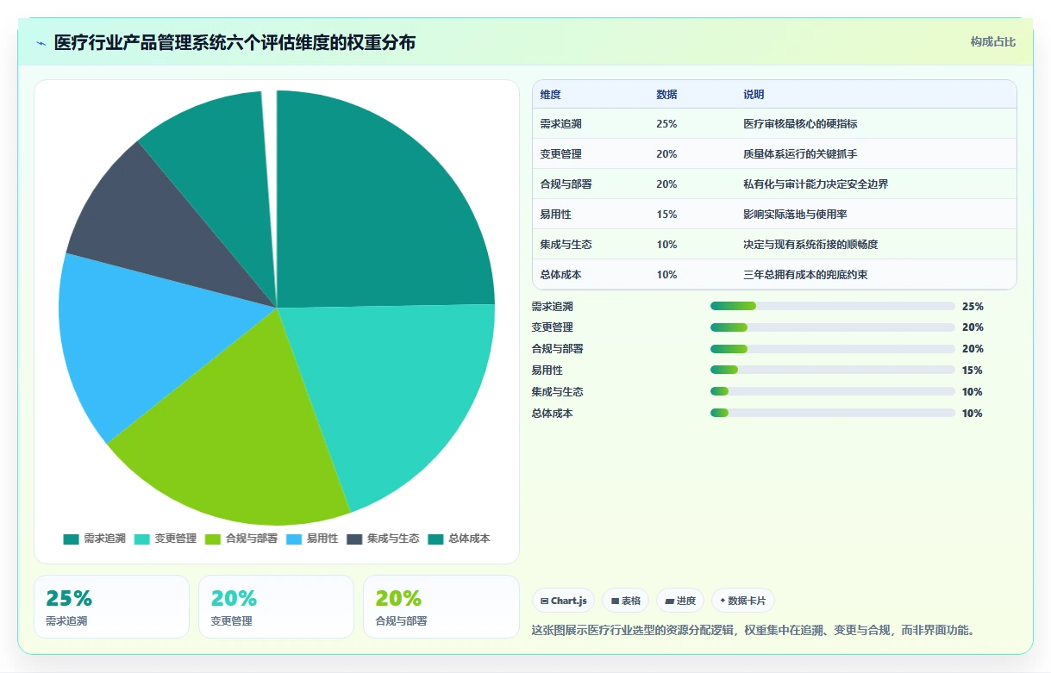
Task: Click the 15% label beside progress bar
Action: pos(973,371)
